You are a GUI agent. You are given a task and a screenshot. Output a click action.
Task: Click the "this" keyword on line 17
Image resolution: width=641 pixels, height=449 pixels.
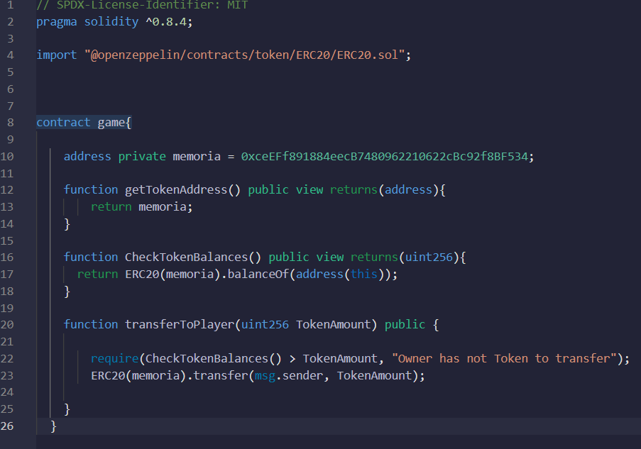tap(364, 274)
